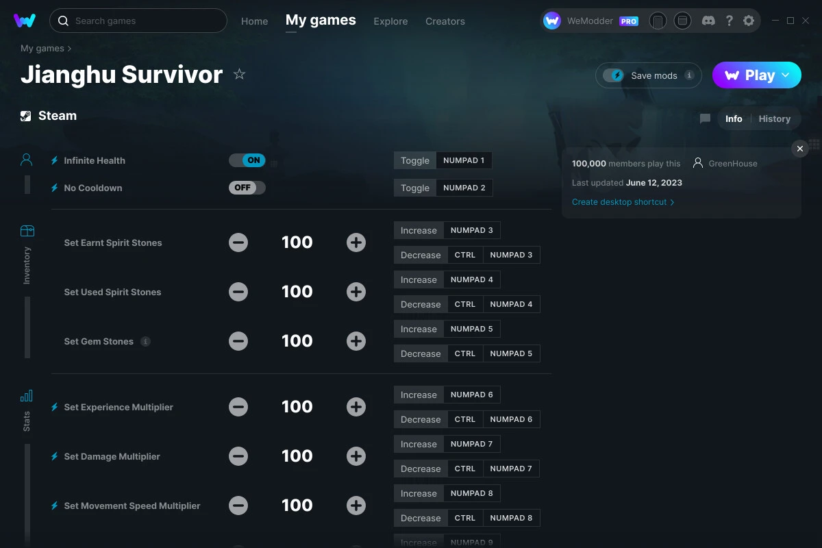
Task: Decrease Set Gem Stones with minus
Action: click(238, 341)
